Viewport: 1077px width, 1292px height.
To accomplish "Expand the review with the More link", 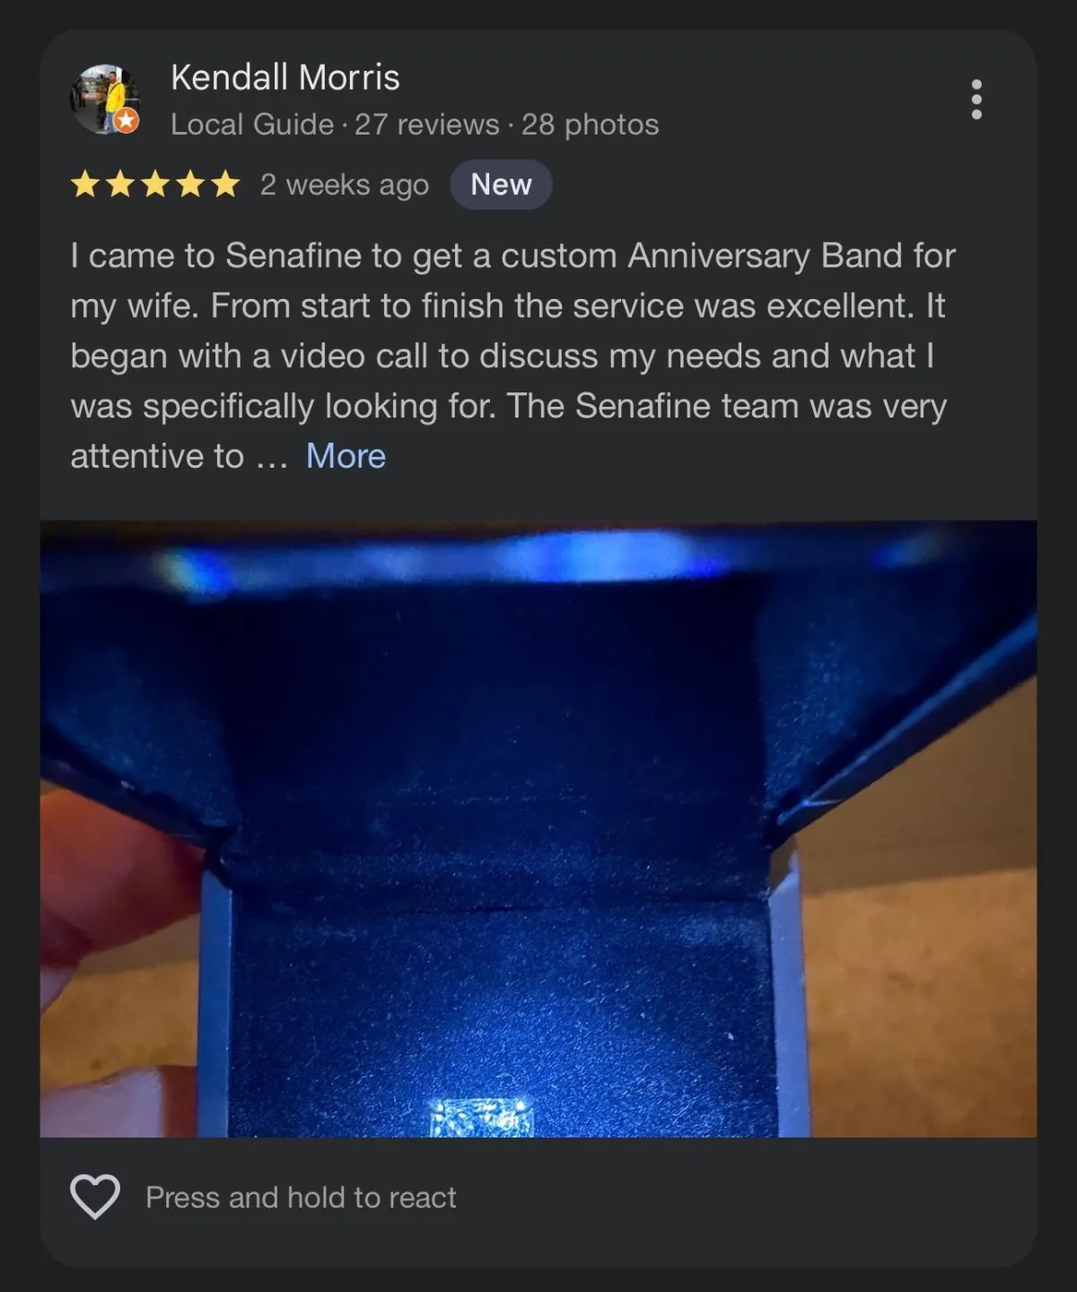I will coord(346,456).
